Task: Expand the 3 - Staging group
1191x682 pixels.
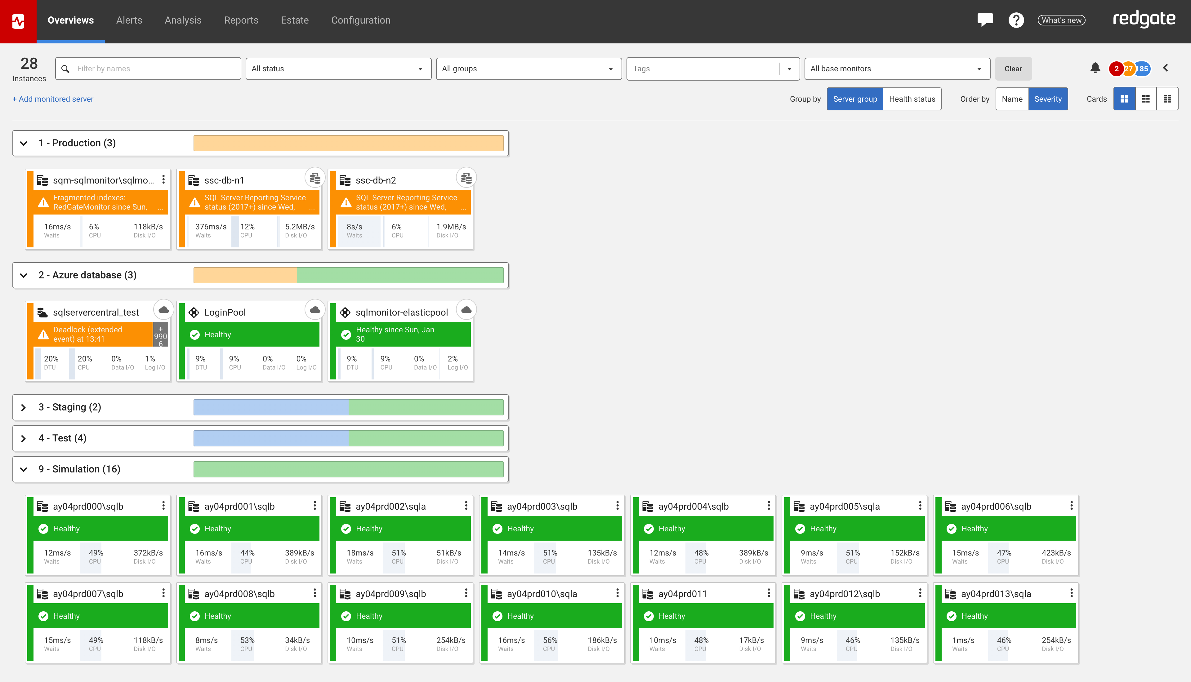Action: point(24,408)
